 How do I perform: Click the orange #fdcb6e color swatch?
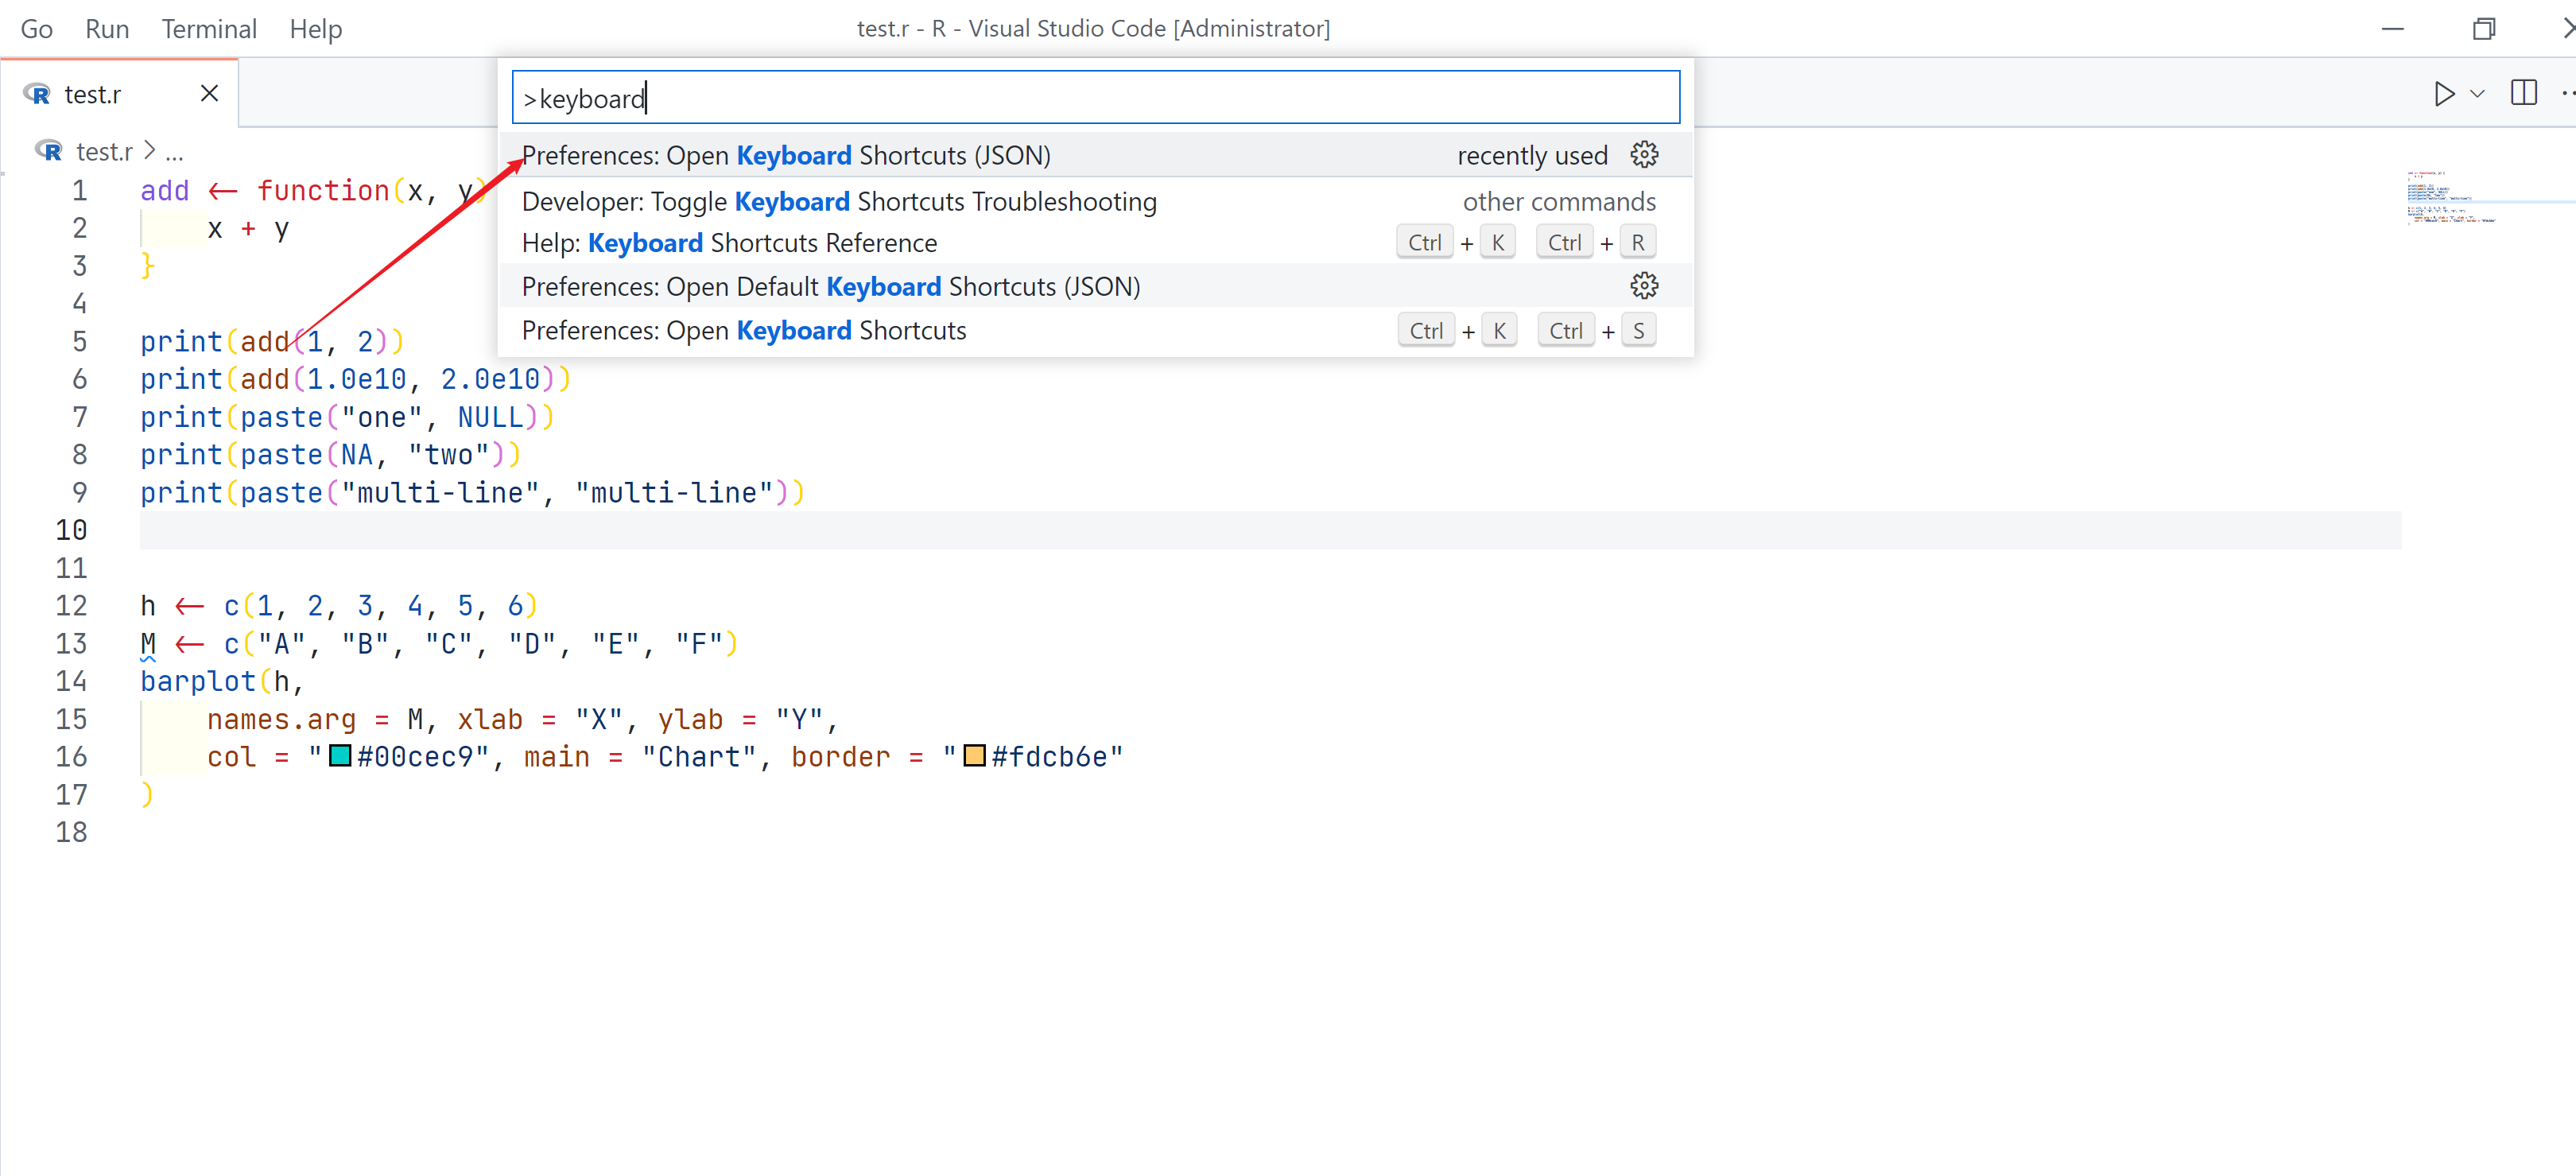(x=974, y=756)
